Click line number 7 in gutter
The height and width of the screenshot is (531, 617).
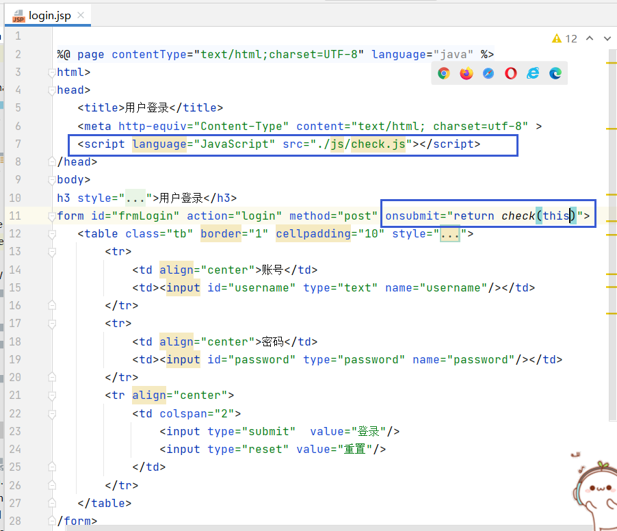18,144
